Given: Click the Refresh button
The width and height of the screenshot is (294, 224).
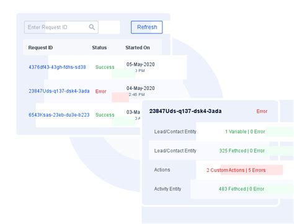Looking at the screenshot, I should (146, 27).
